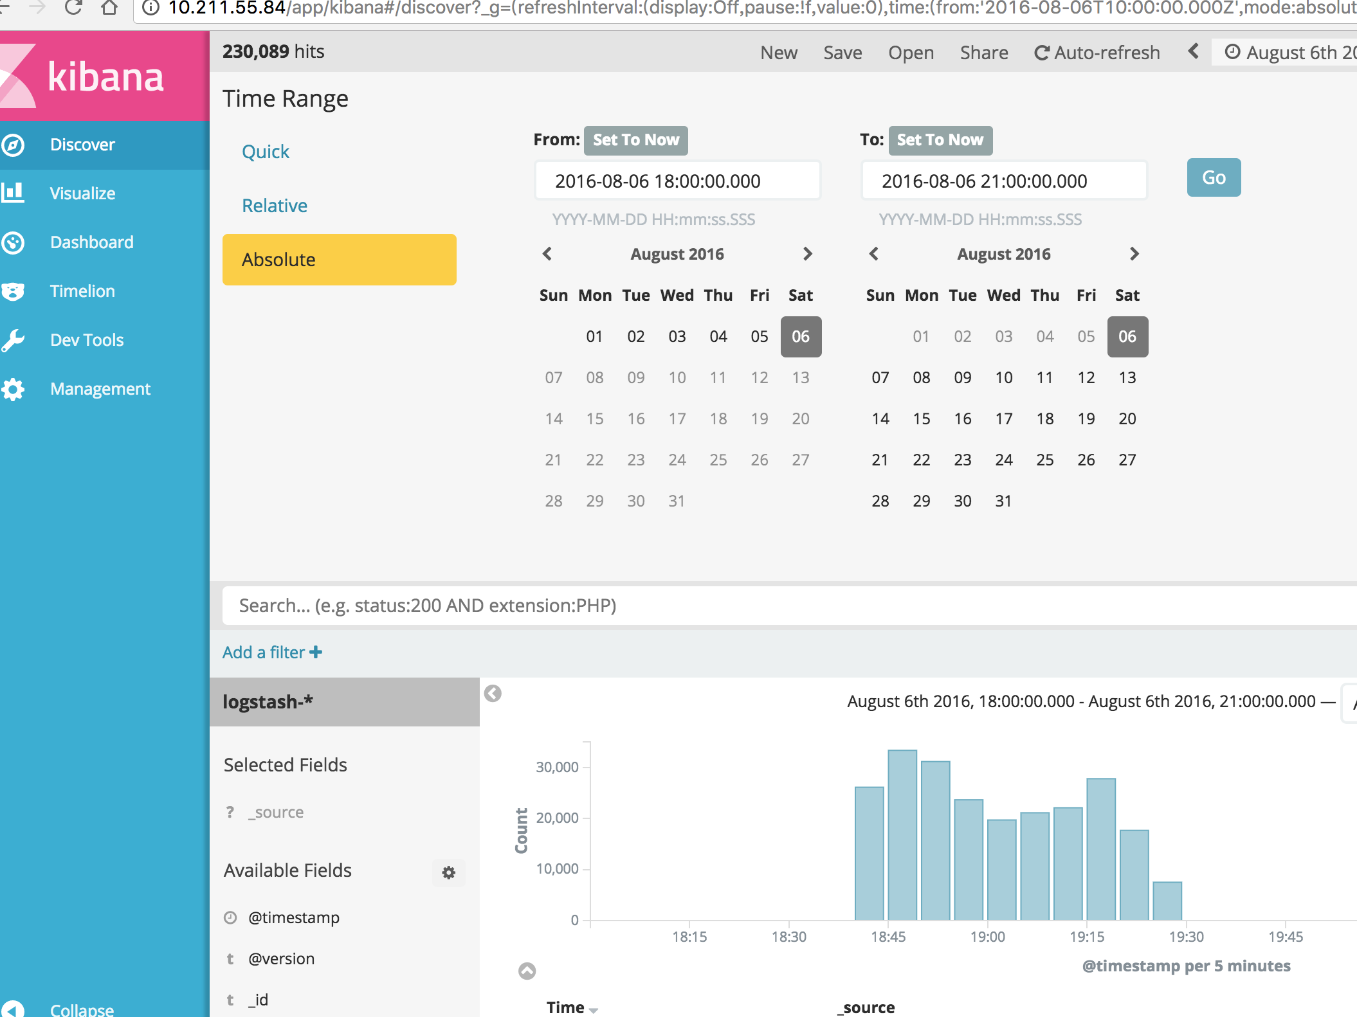Open Available Fields settings gear

click(448, 872)
